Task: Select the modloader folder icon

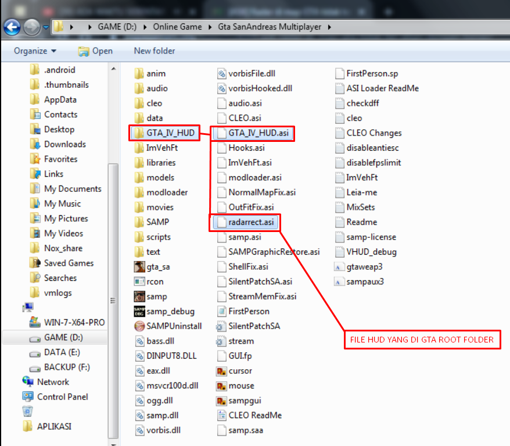Action: [x=139, y=192]
